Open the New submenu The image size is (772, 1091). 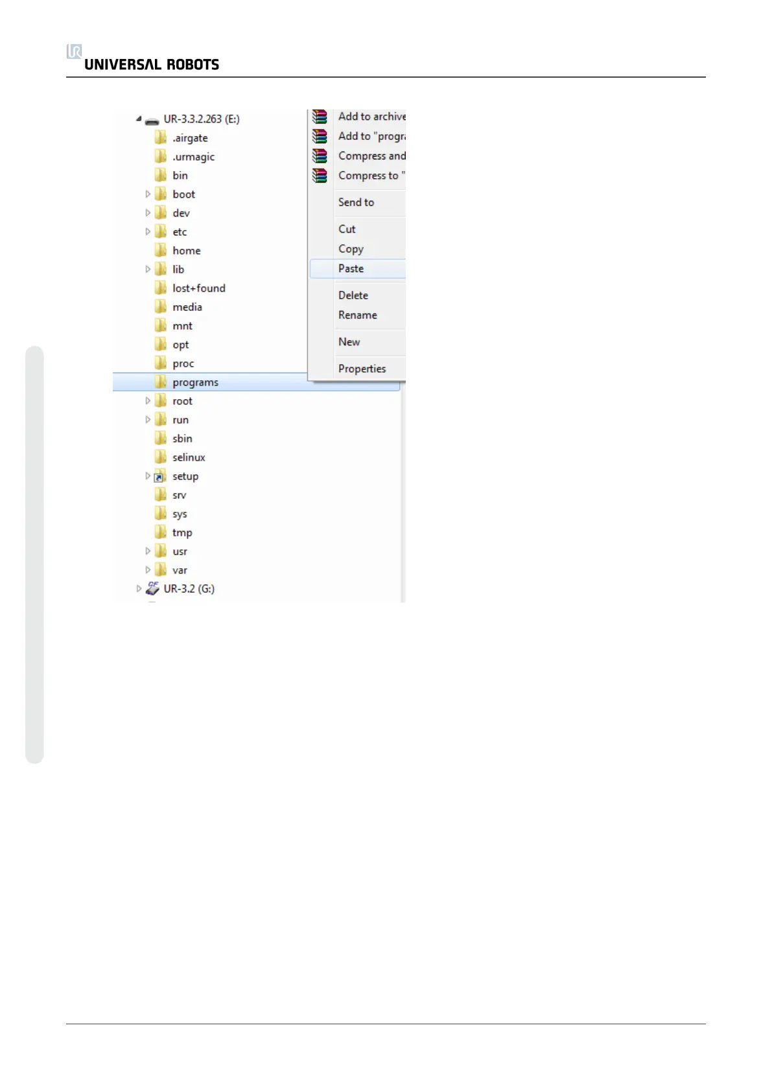pyautogui.click(x=358, y=342)
